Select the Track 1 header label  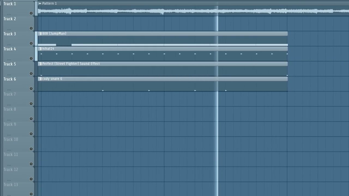(10, 4)
